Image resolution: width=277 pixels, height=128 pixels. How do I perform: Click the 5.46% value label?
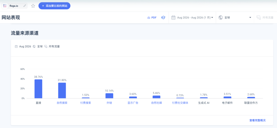click(x=156, y=93)
